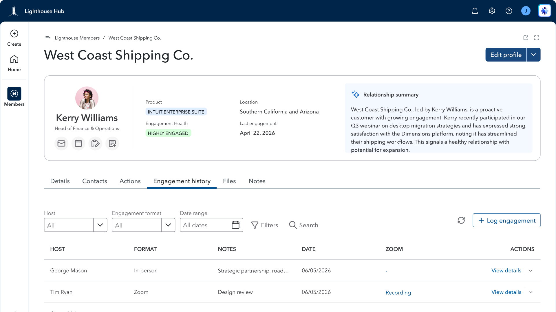Switch to the Actions tab
The height and width of the screenshot is (312, 556).
130,181
